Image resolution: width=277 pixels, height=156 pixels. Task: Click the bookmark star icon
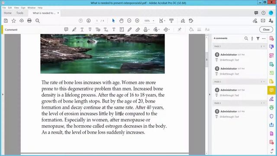pyautogui.click(x=13, y=21)
